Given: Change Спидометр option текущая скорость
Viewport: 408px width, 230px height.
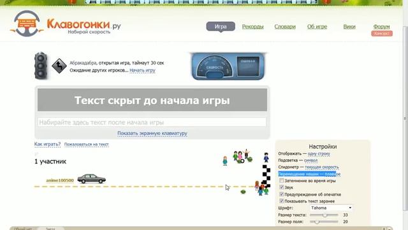Looking at the screenshot, I should pos(322,167).
